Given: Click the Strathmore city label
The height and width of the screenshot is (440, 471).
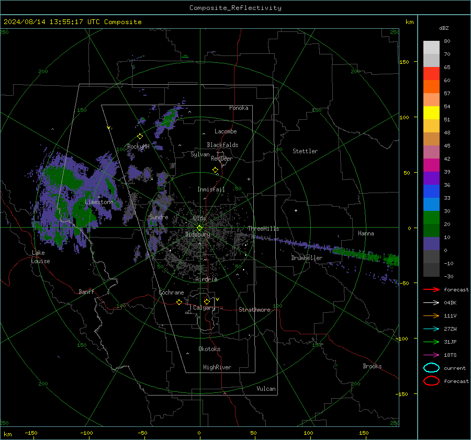Looking at the screenshot, I should click(x=254, y=310).
